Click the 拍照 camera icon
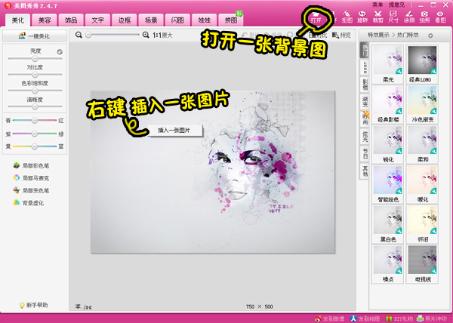Image resolution: width=453 pixels, height=323 pixels. click(x=424, y=17)
